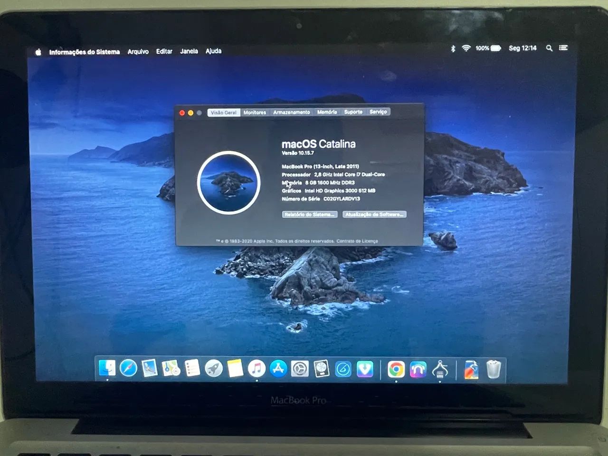
Task: Open the Ajuda menu
Action: (213, 51)
